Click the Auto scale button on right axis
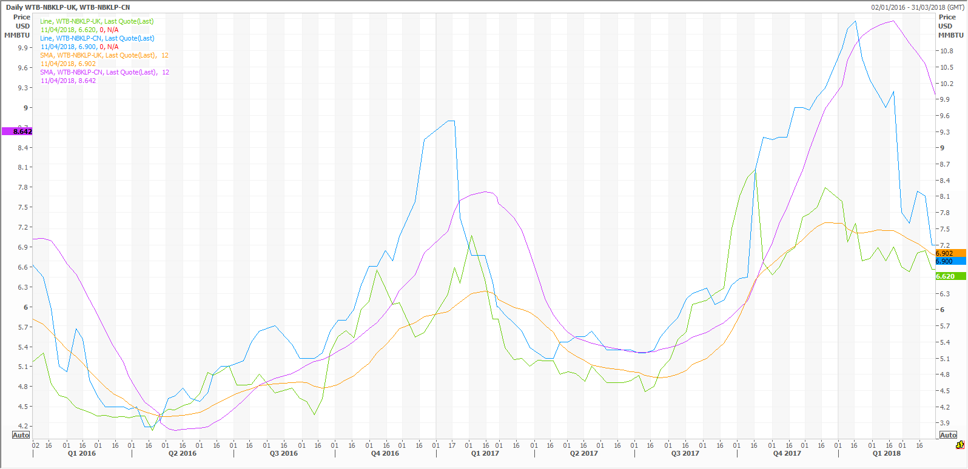This screenshot has height=469, width=968. click(x=948, y=435)
